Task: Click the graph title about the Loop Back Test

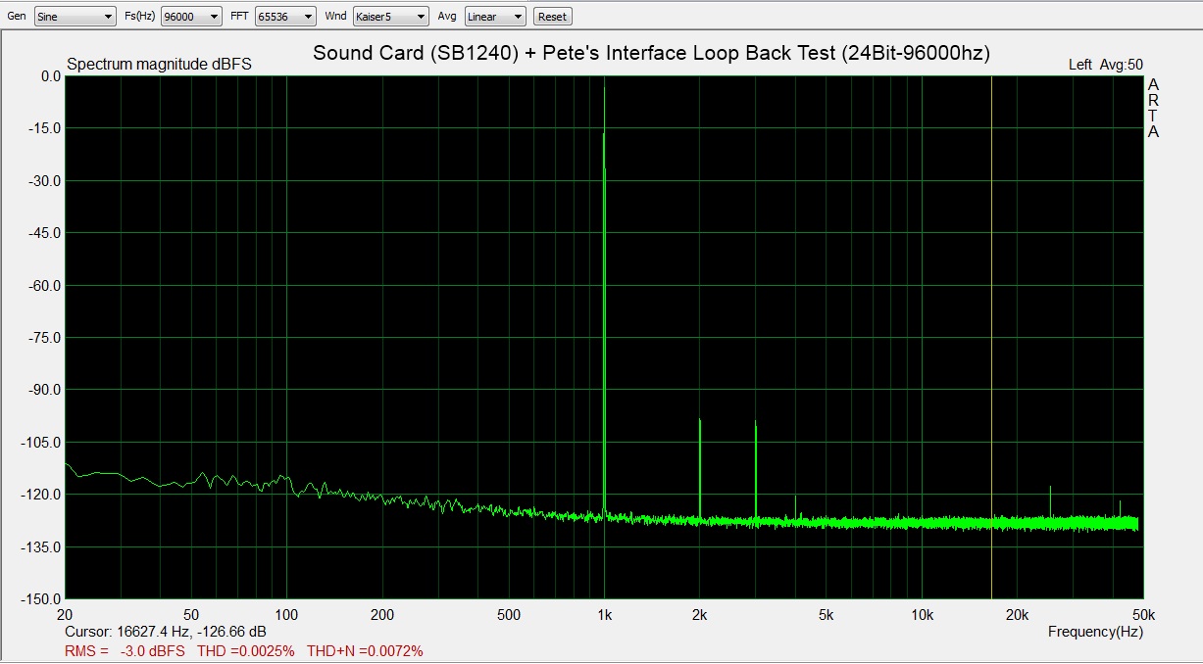Action: pyautogui.click(x=651, y=53)
